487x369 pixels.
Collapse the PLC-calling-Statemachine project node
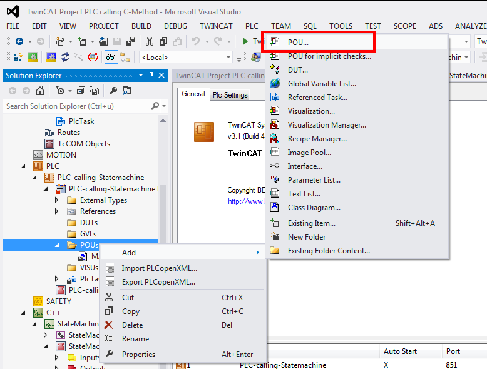click(34, 178)
